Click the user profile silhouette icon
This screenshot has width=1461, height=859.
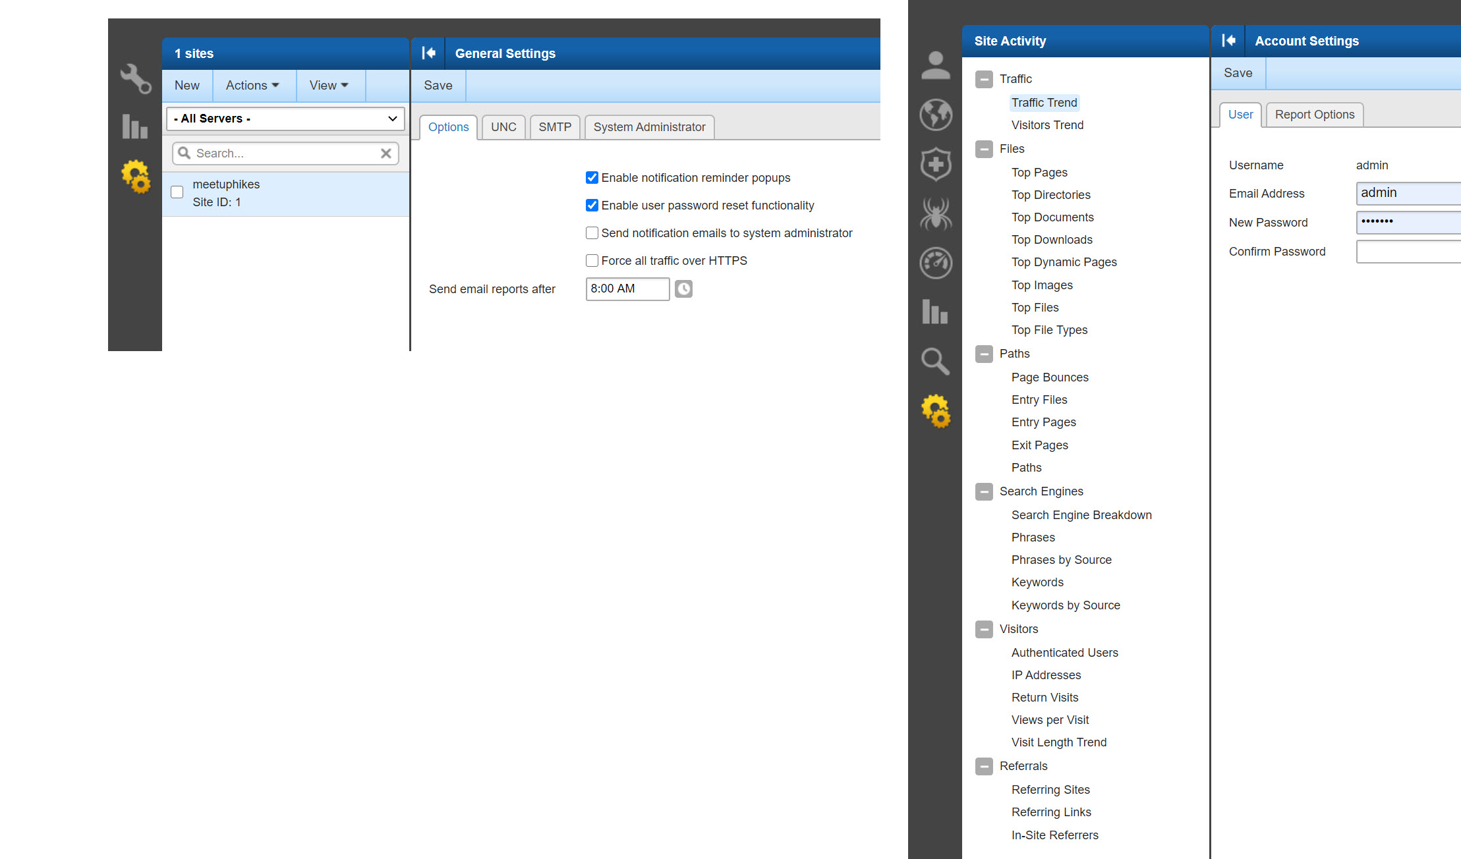click(x=935, y=65)
